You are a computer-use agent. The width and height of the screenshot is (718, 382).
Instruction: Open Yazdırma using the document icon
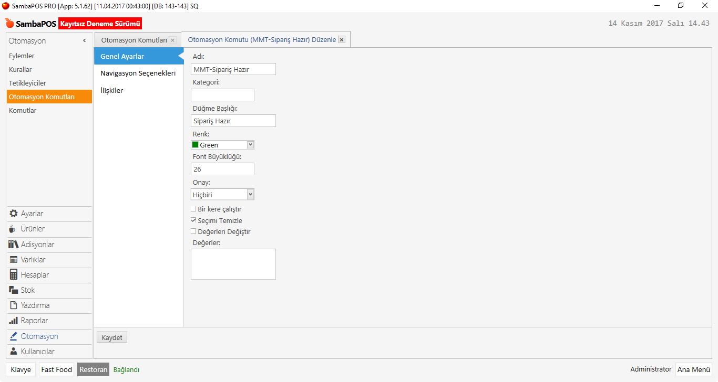click(14, 305)
